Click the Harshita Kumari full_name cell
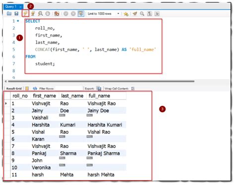 [106, 125]
